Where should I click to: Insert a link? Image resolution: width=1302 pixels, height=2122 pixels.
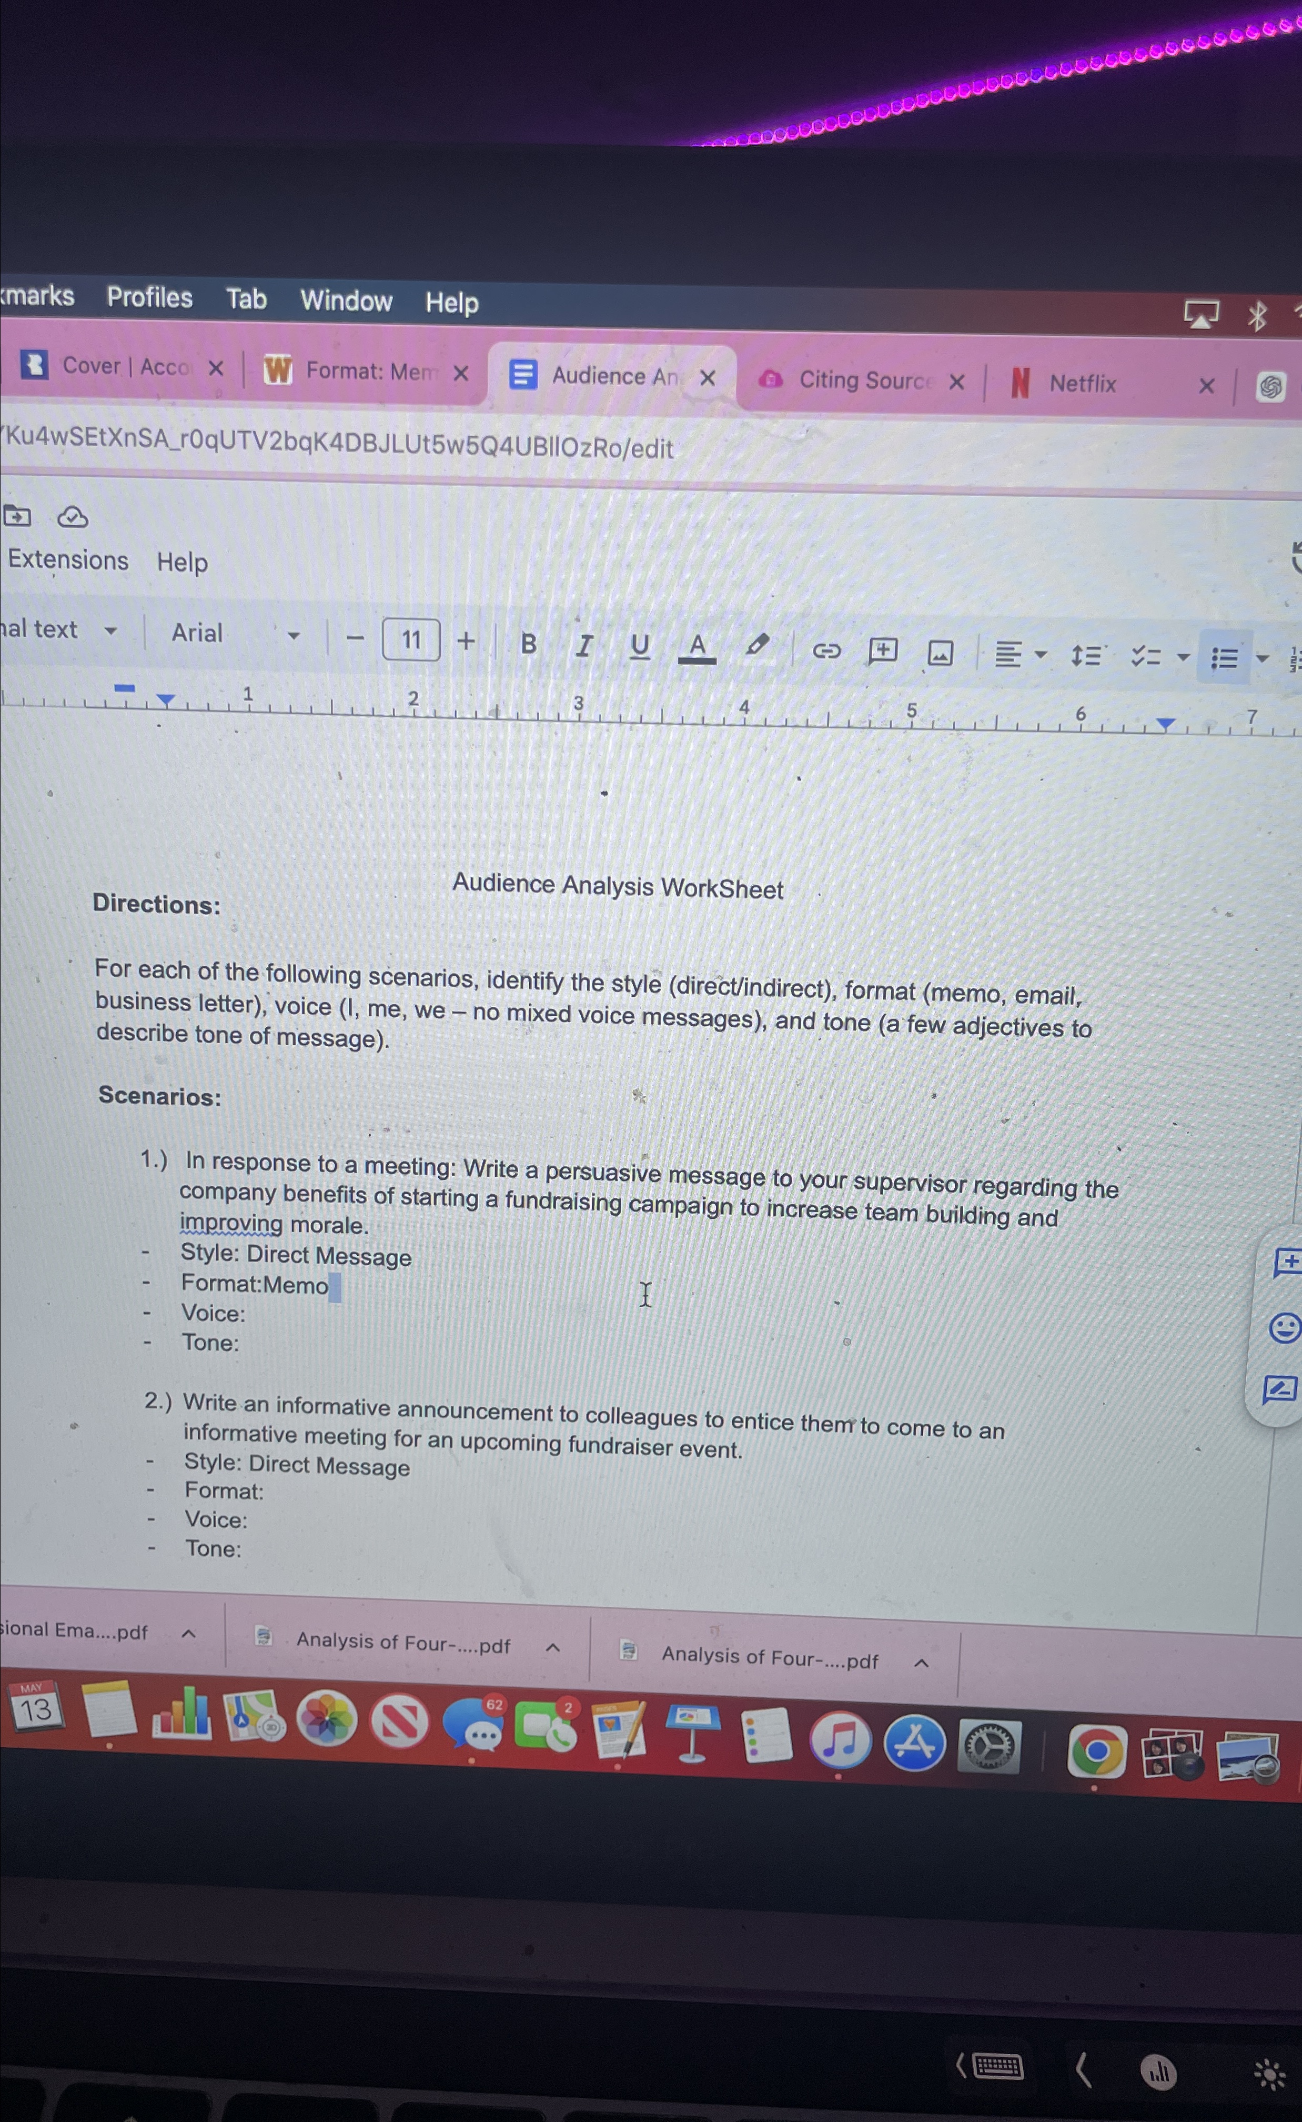coord(826,652)
